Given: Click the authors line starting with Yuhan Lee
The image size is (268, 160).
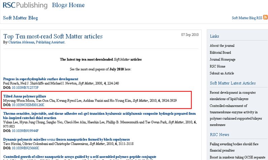Looking at the screenshot, I should click(100, 124).
